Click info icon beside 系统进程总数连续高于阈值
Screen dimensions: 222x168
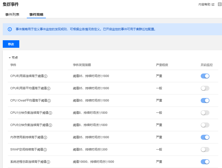pyautogui.click(x=49, y=162)
